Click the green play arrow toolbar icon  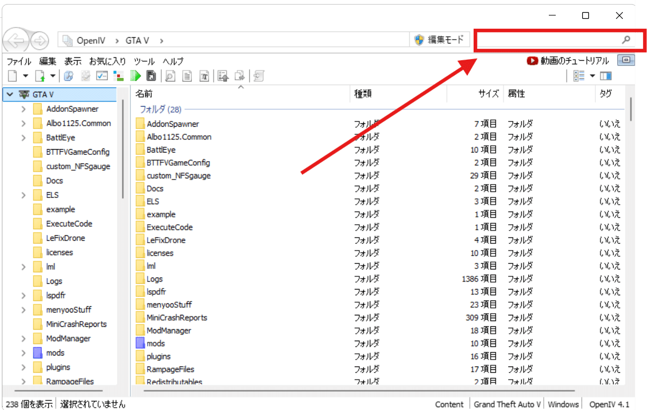click(135, 76)
